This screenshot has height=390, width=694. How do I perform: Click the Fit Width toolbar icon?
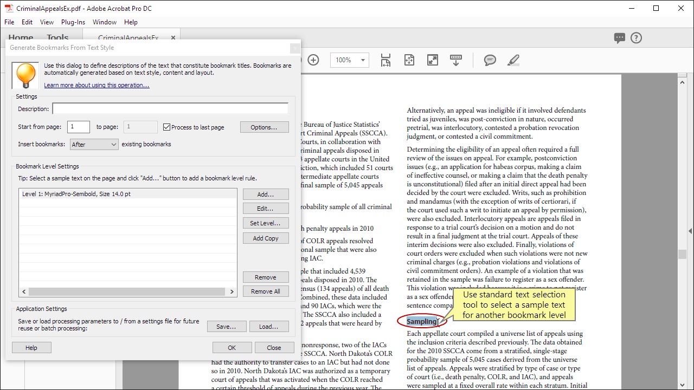385,60
